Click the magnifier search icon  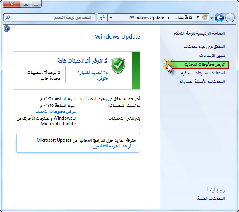[x=8, y=17]
